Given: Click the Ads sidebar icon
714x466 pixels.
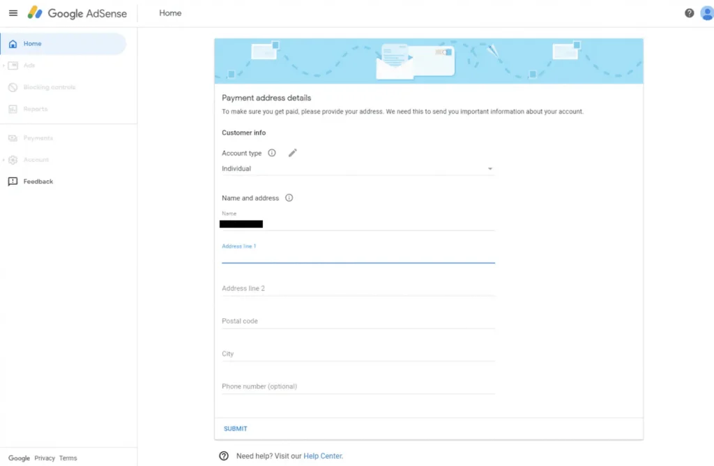Looking at the screenshot, I should coord(13,66).
